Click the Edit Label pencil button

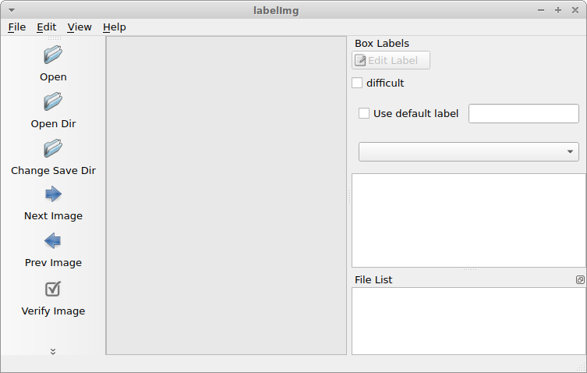click(391, 60)
